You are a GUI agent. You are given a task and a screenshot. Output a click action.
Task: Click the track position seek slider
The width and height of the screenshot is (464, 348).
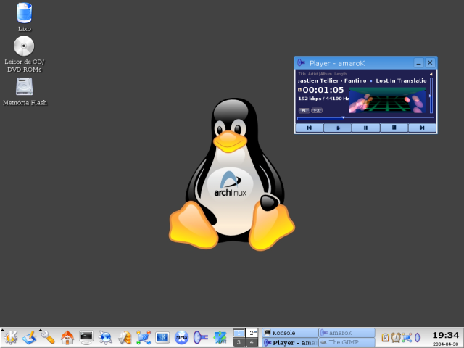(x=365, y=118)
